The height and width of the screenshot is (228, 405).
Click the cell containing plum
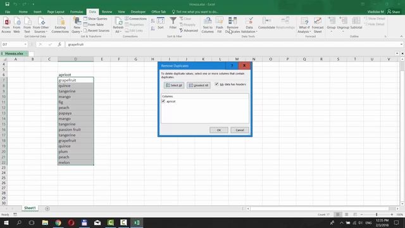76,151
